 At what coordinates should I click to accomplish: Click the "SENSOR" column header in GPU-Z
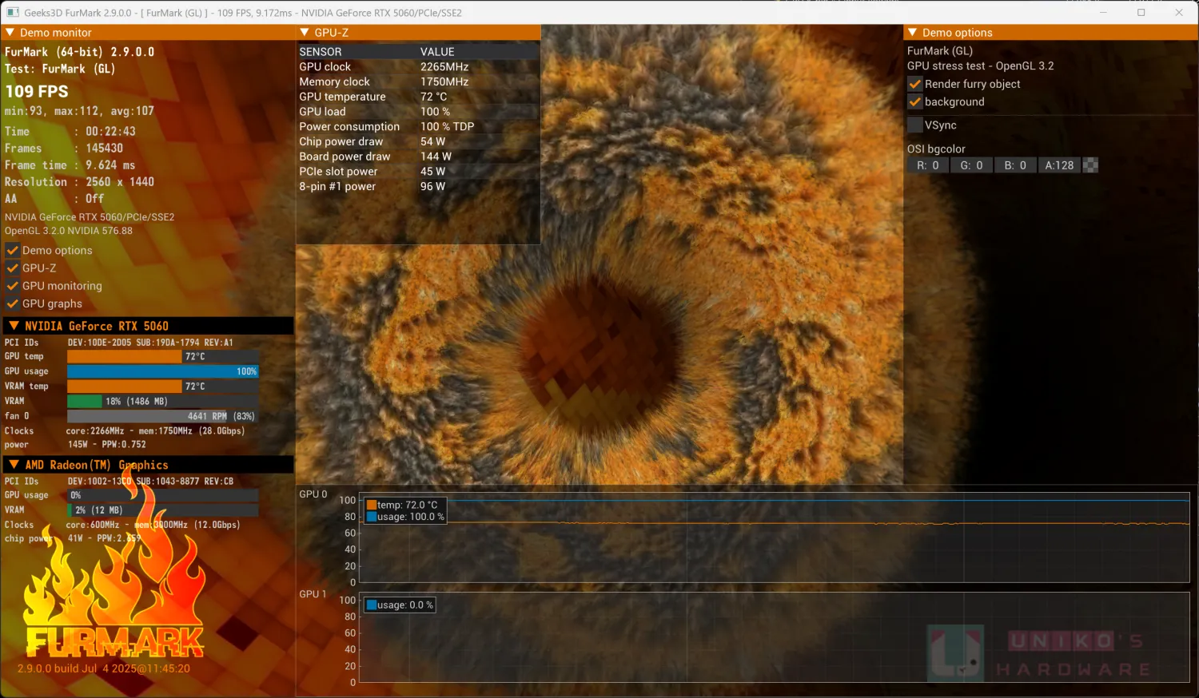[x=321, y=52]
